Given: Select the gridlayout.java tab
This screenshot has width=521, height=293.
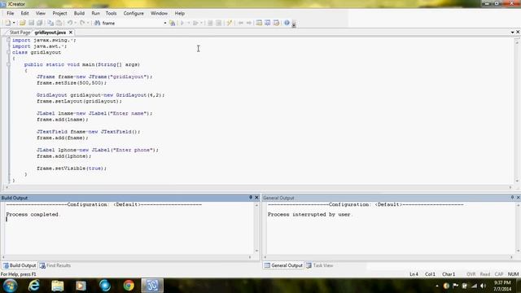Looking at the screenshot, I should tap(50, 33).
